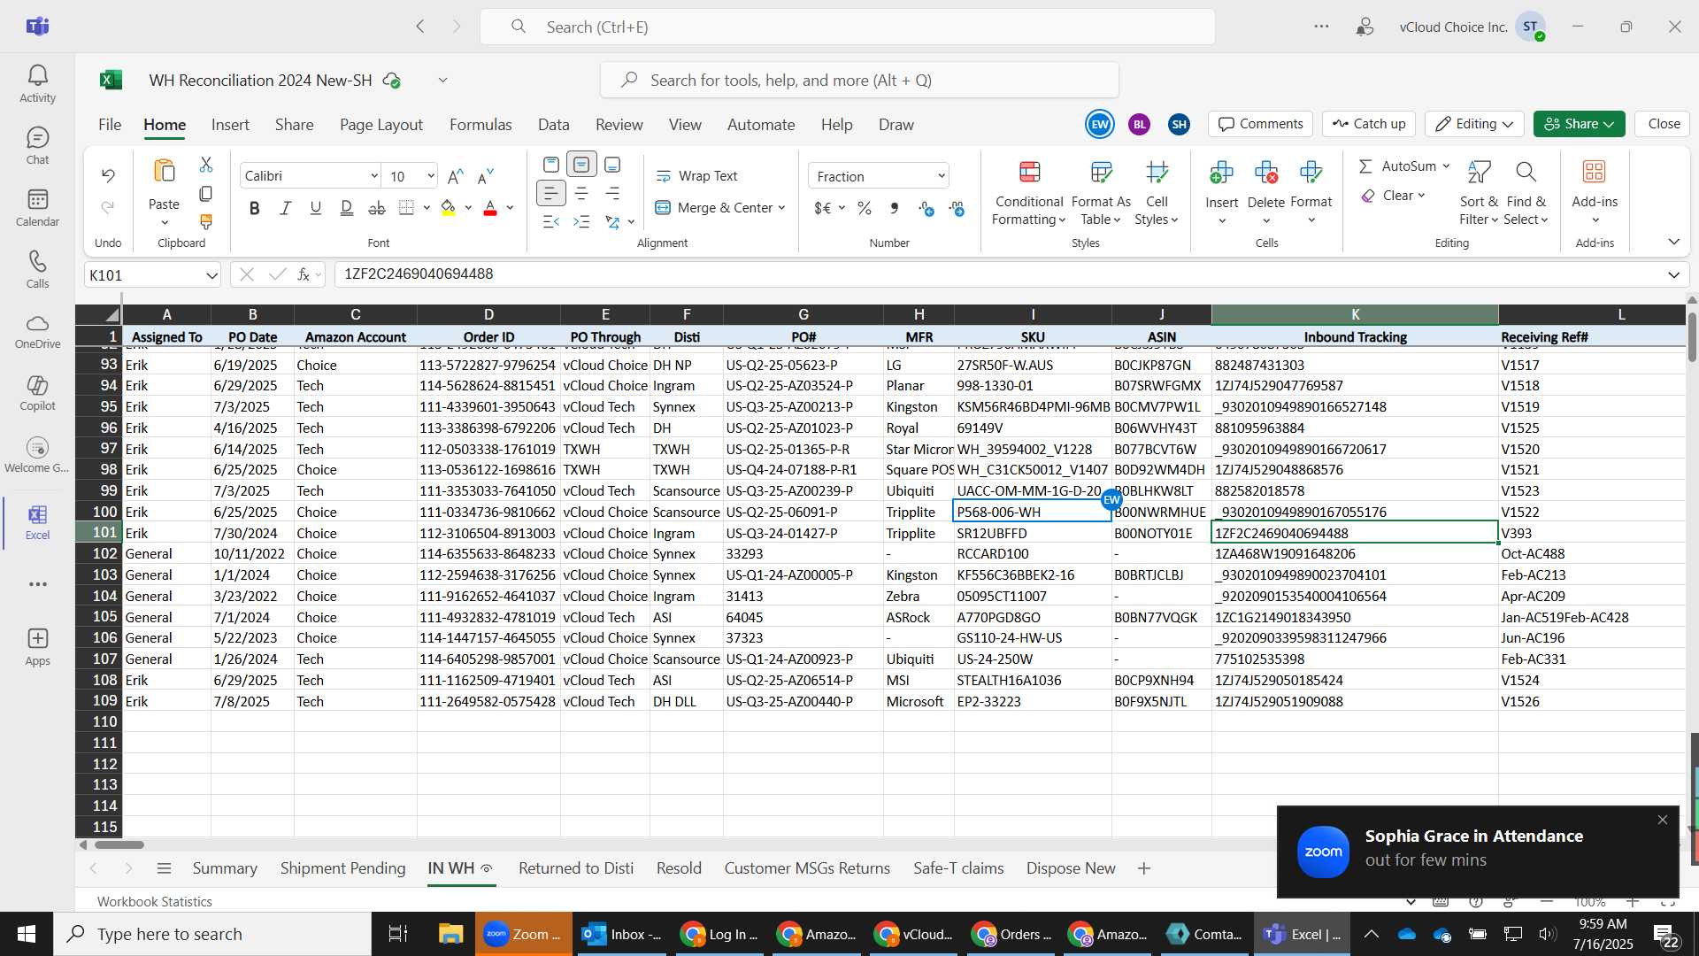1699x956 pixels.
Task: Click the Insert function fx icon
Action: (x=304, y=274)
